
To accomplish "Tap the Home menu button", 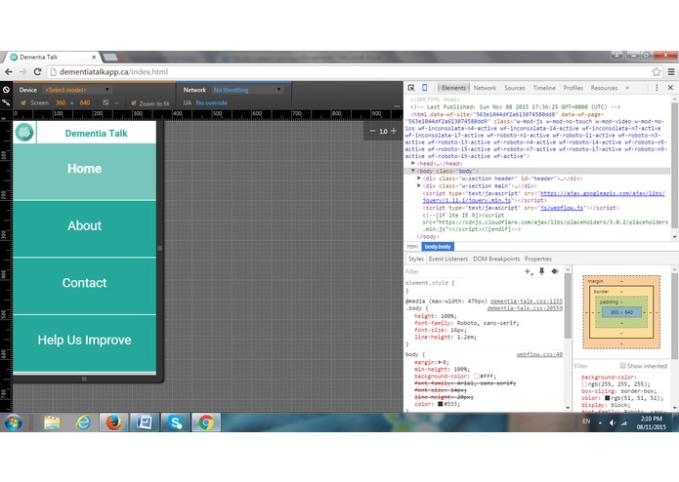I will click(x=84, y=172).
